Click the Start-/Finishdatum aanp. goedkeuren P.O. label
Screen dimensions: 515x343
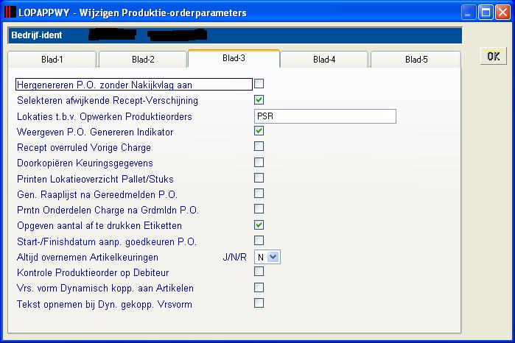coord(107,241)
